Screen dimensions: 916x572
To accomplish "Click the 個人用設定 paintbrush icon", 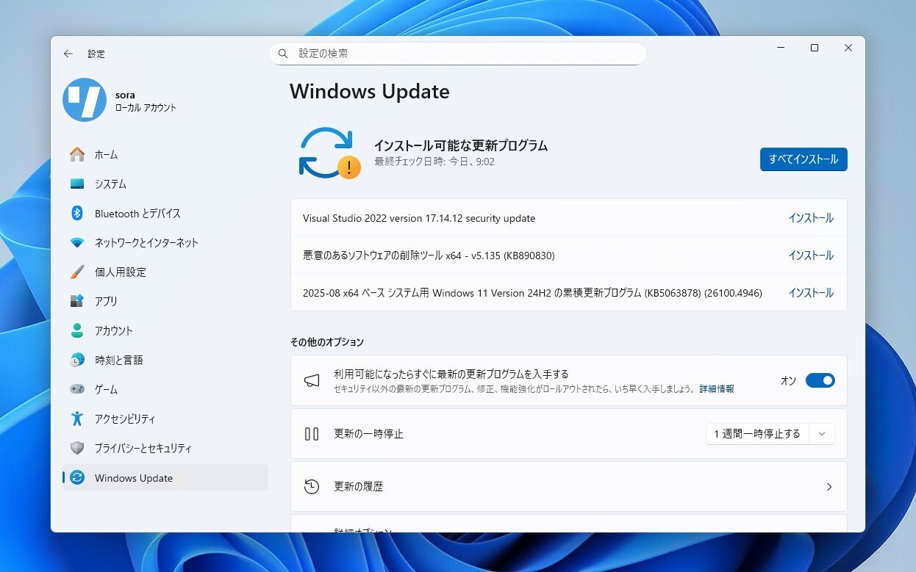I will coord(77,272).
